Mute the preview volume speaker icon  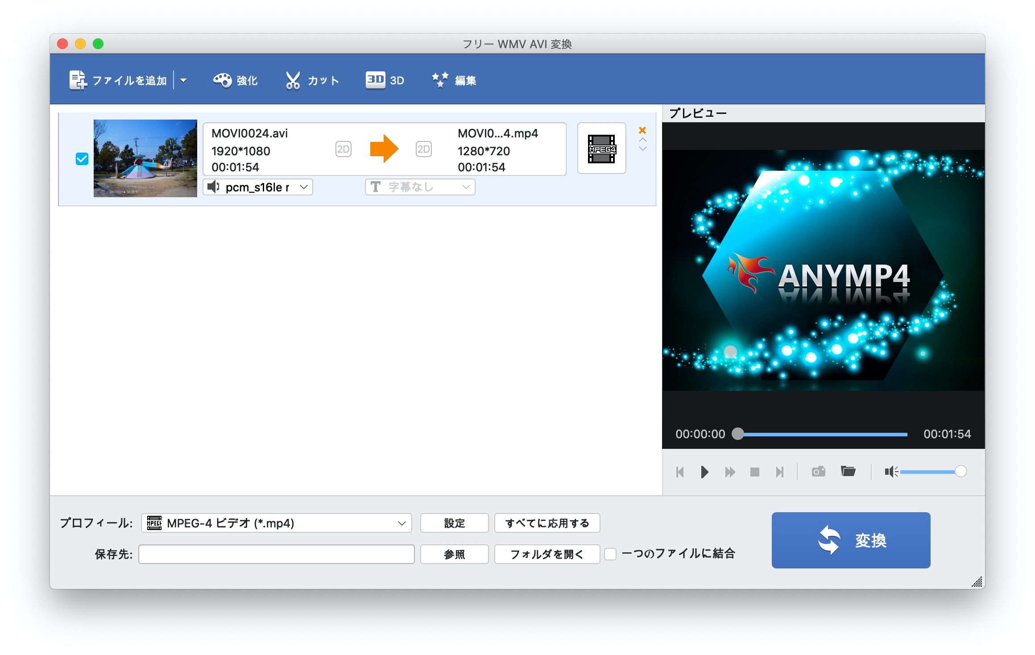tap(890, 472)
